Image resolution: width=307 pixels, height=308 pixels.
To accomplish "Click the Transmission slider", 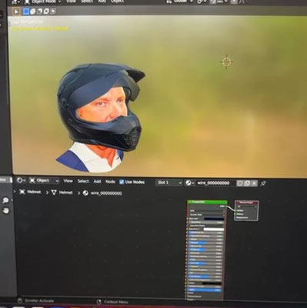I will point(205,276).
